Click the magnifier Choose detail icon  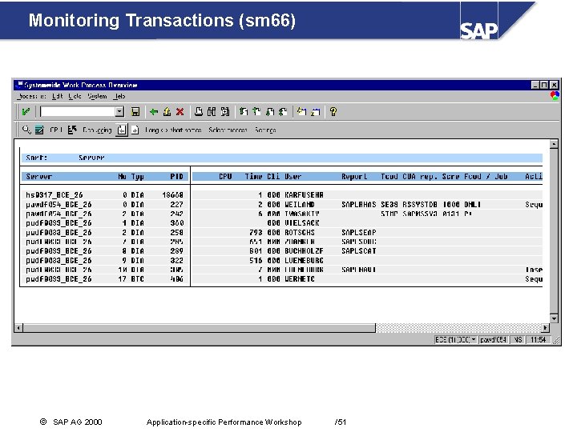pyautogui.click(x=26, y=130)
